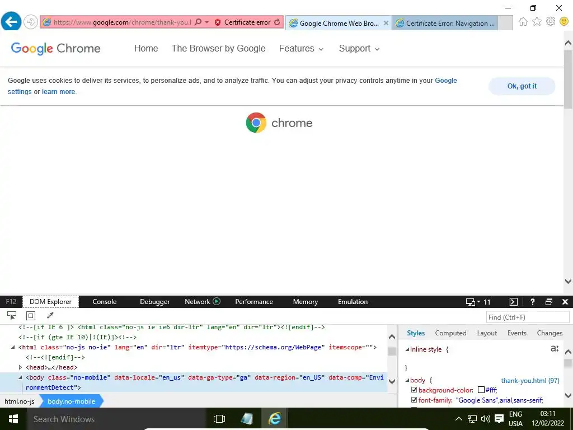Open the IE Tools gear icon
The height and width of the screenshot is (430, 573).
tap(551, 22)
